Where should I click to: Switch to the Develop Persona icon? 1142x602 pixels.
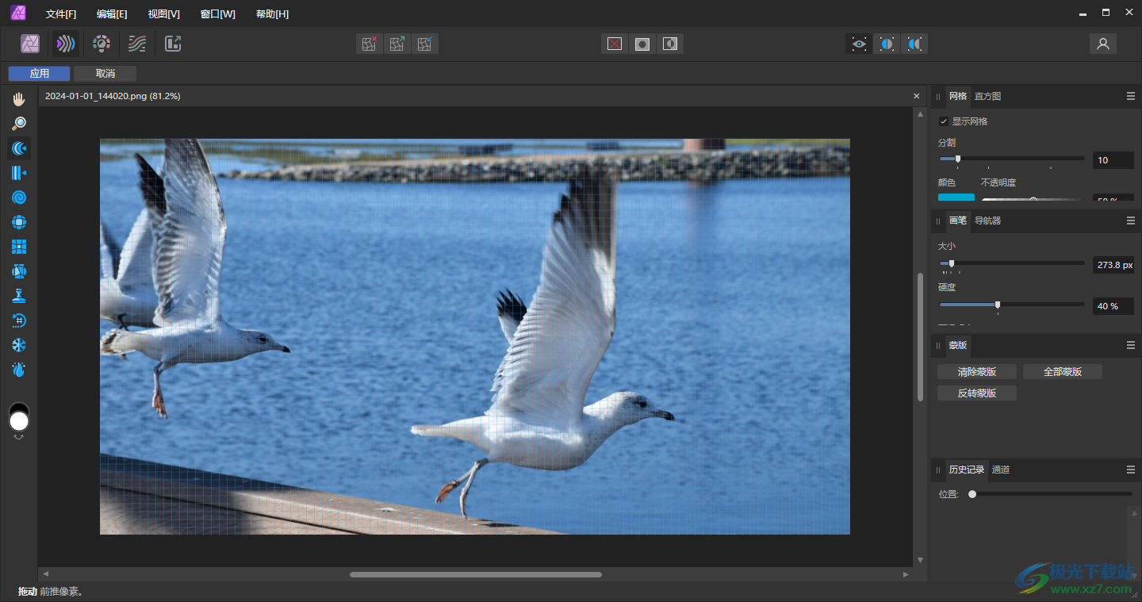point(102,44)
